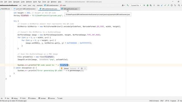Open the File menu
Viewport: 182px width, 102px height.
pyautogui.click(x=1, y=2)
